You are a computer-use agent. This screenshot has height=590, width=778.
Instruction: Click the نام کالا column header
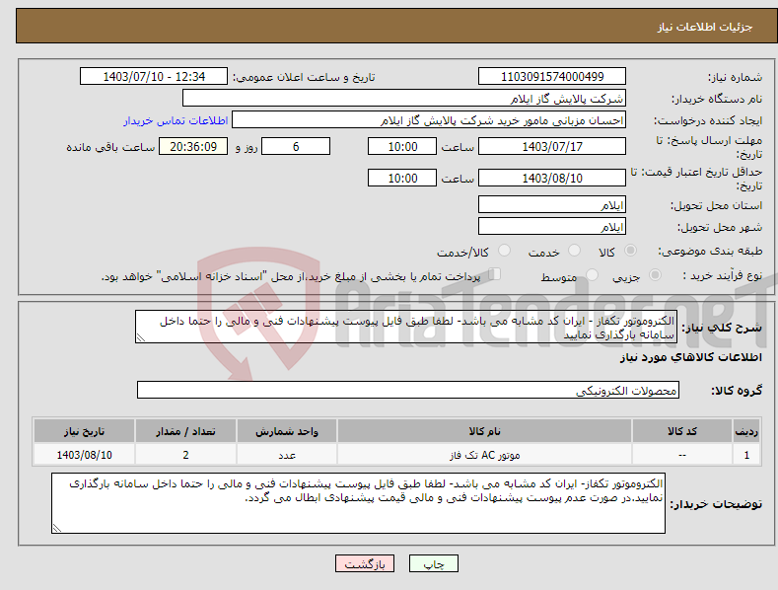tap(484, 431)
